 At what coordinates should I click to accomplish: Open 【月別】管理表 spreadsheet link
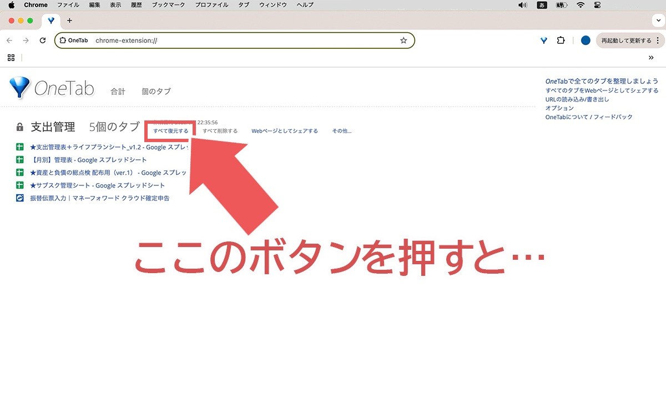click(89, 160)
